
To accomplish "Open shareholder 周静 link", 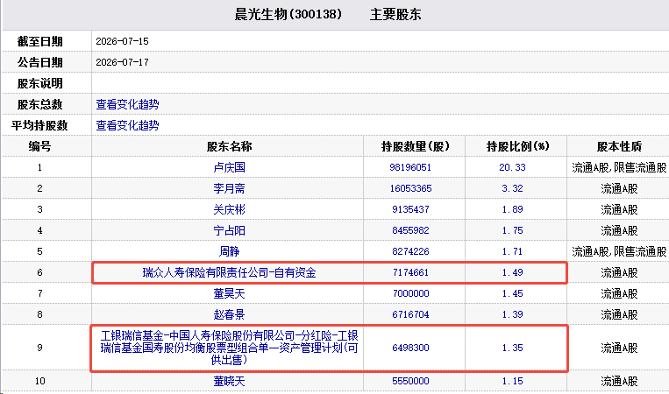I will click(x=229, y=251).
